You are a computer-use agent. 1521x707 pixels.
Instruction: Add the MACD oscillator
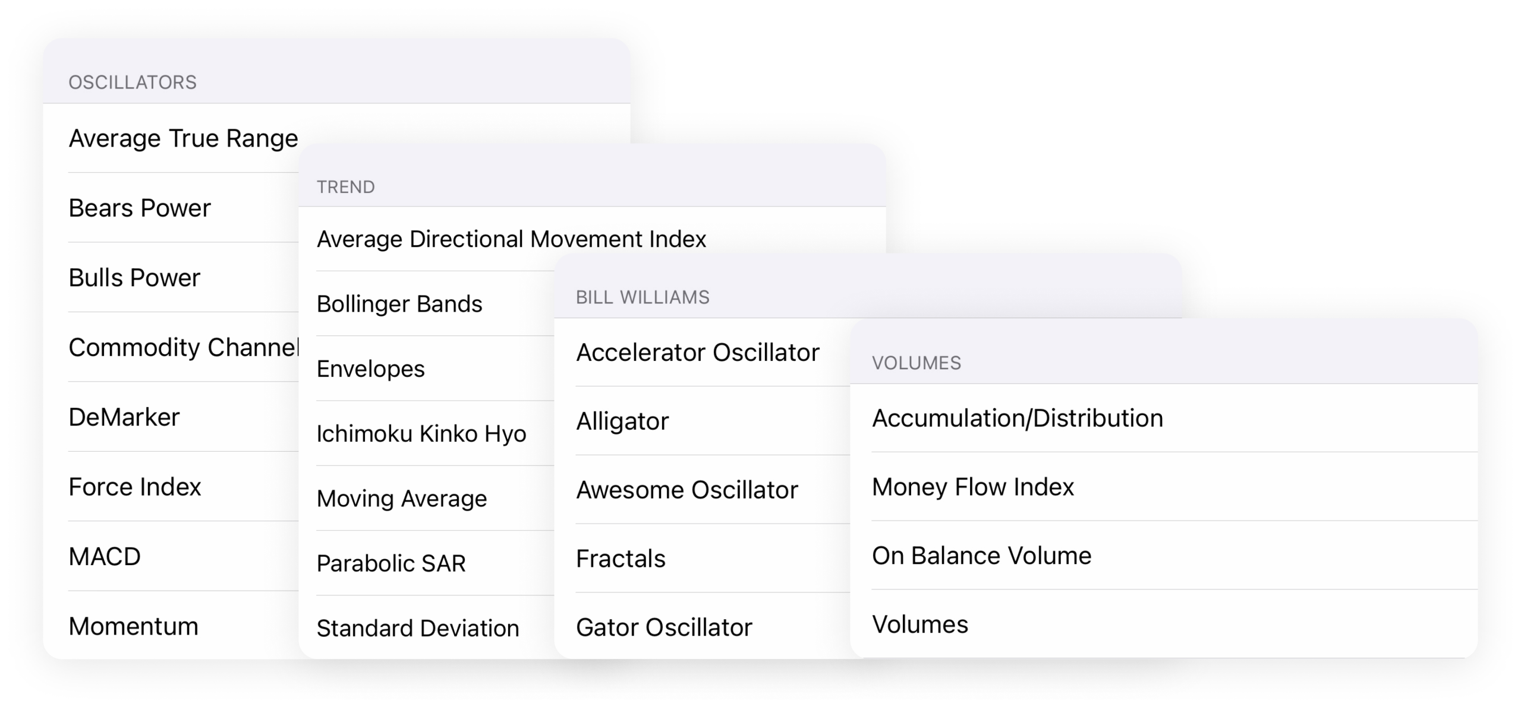click(x=105, y=557)
